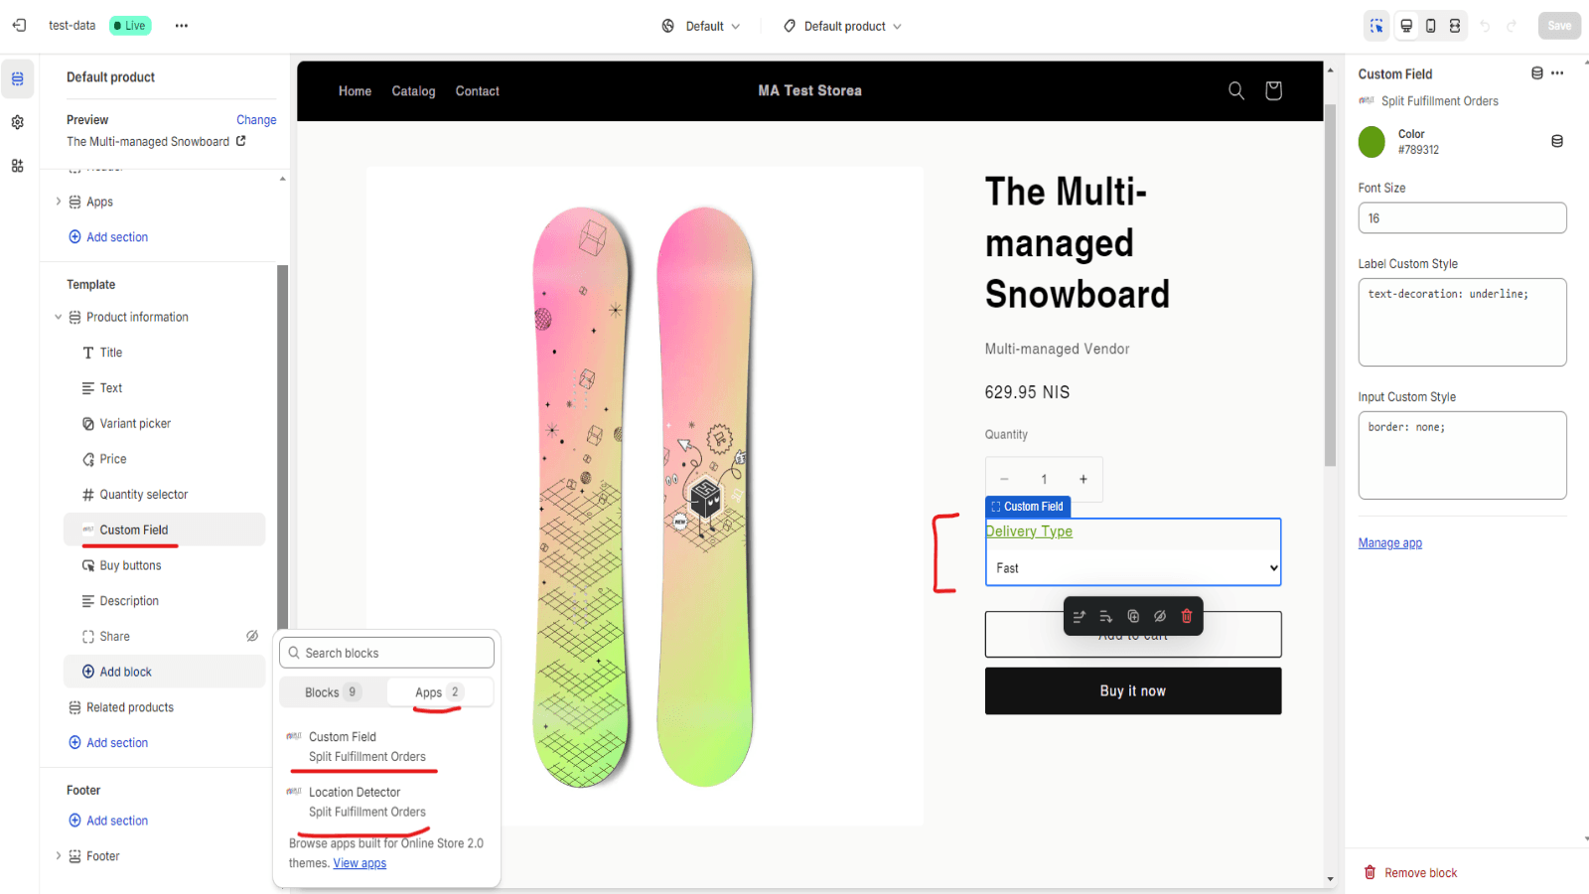Open the theme settings gear in left rail

tap(18, 122)
